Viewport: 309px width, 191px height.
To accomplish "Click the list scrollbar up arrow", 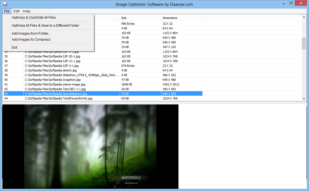I will click(304, 17).
